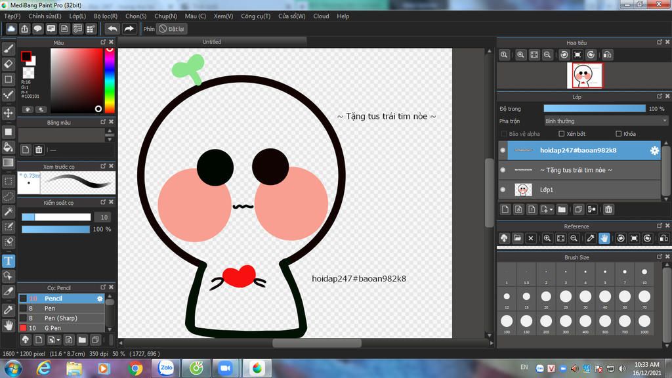Open Google Chrome from the taskbar
The width and height of the screenshot is (672, 378).
click(x=135, y=368)
